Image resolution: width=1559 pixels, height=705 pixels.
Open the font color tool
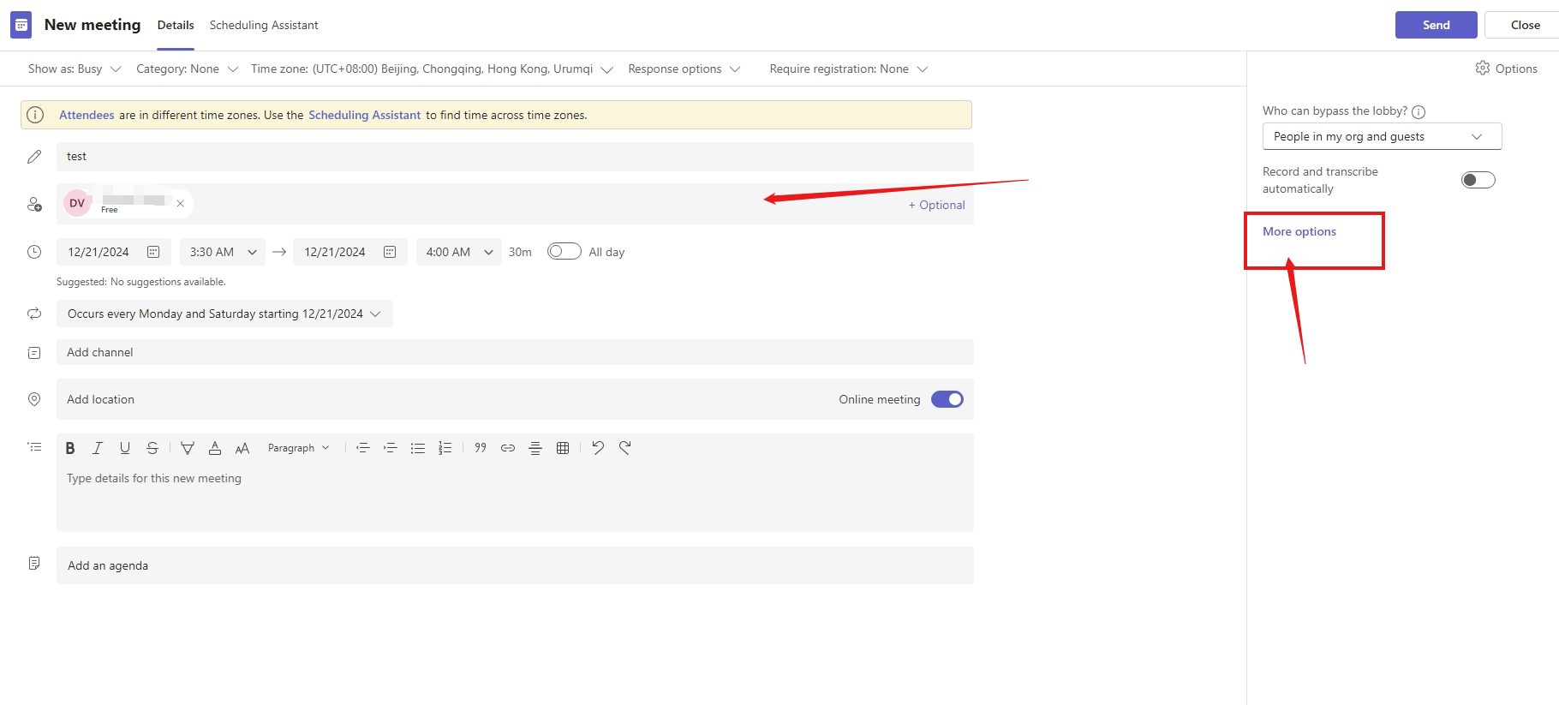tap(215, 448)
